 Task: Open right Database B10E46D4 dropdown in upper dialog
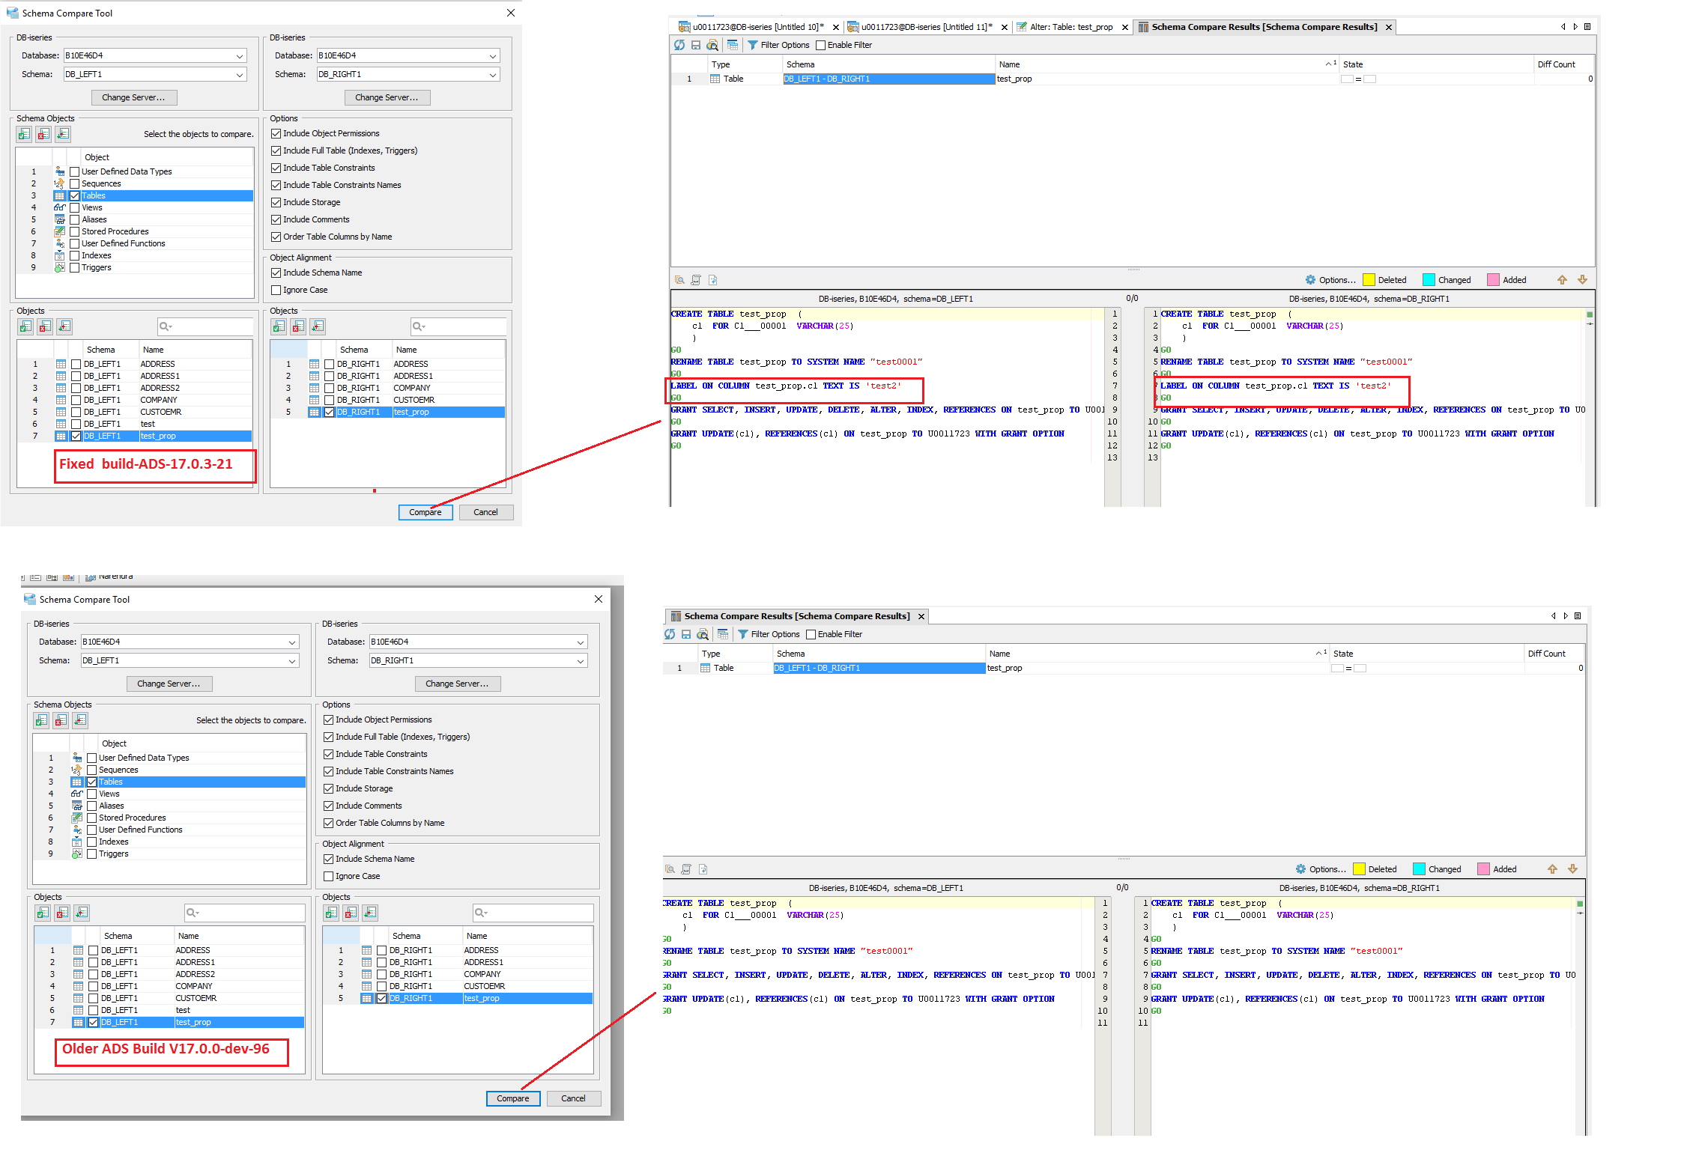[493, 55]
